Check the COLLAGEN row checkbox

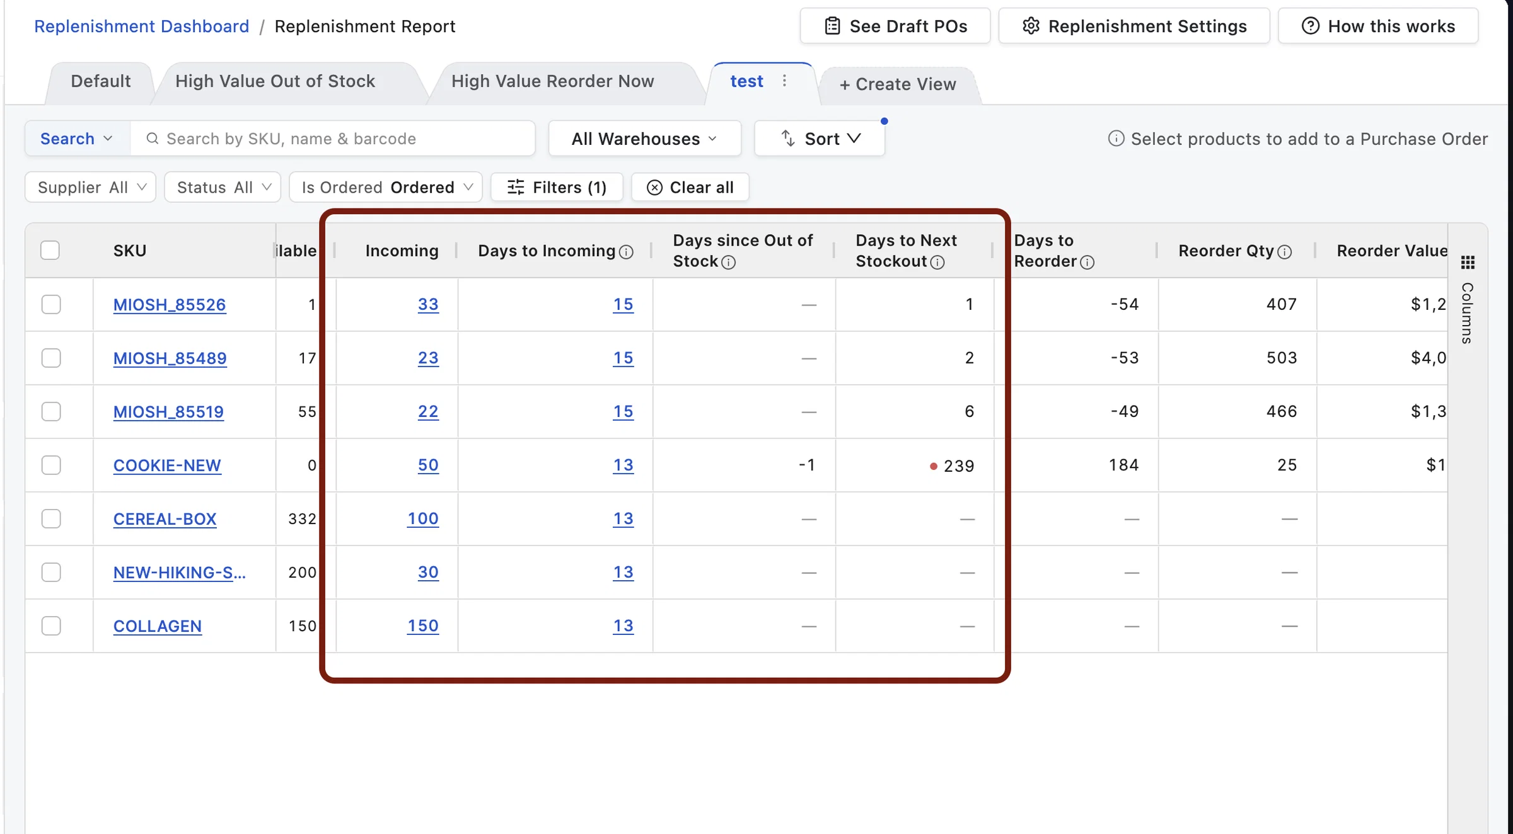point(51,625)
